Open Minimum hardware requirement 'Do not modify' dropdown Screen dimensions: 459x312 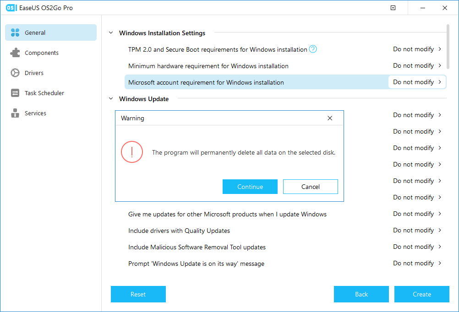[417, 65]
